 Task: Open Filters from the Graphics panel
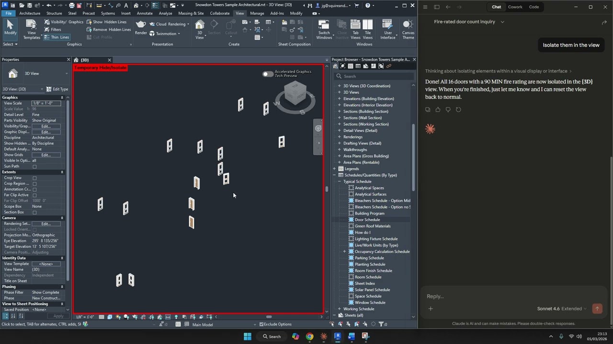53,30
